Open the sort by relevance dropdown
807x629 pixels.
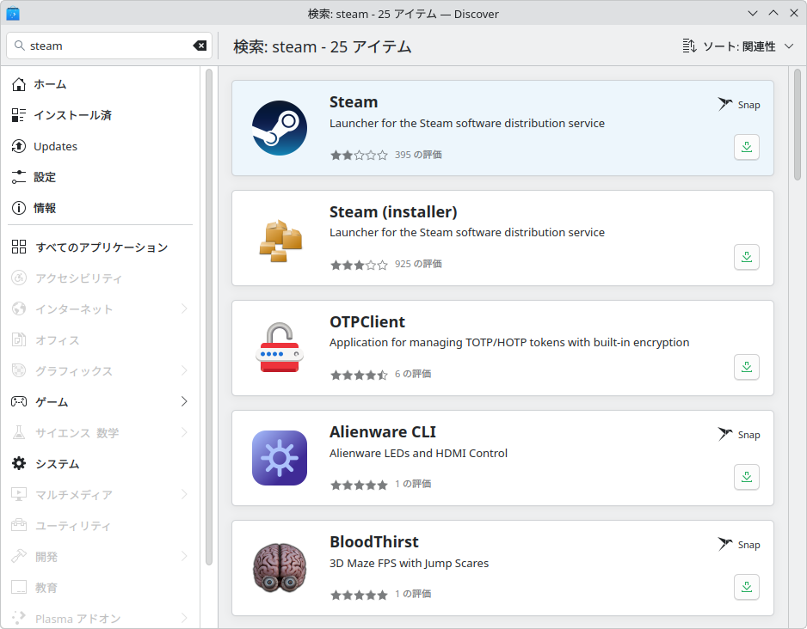point(737,46)
